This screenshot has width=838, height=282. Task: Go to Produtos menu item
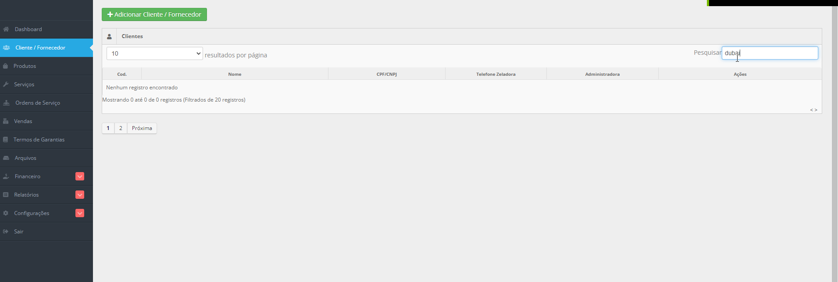[46, 66]
